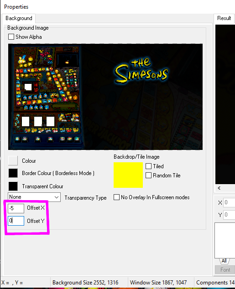Click the Components 14 status entry
This screenshot has height=289, width=235.
click(x=215, y=283)
